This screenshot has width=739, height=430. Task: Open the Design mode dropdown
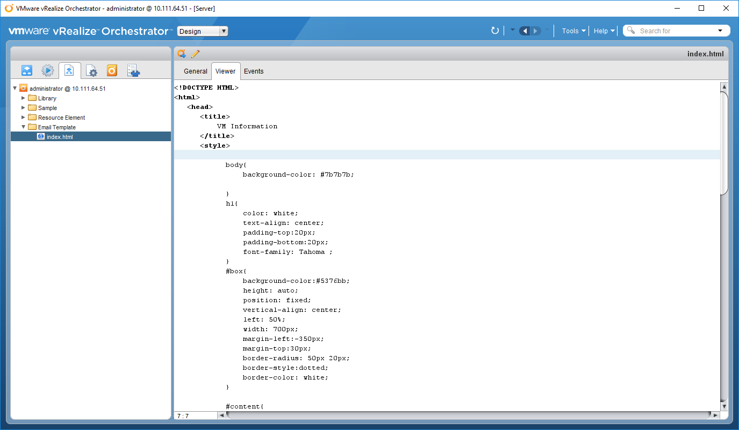(203, 31)
